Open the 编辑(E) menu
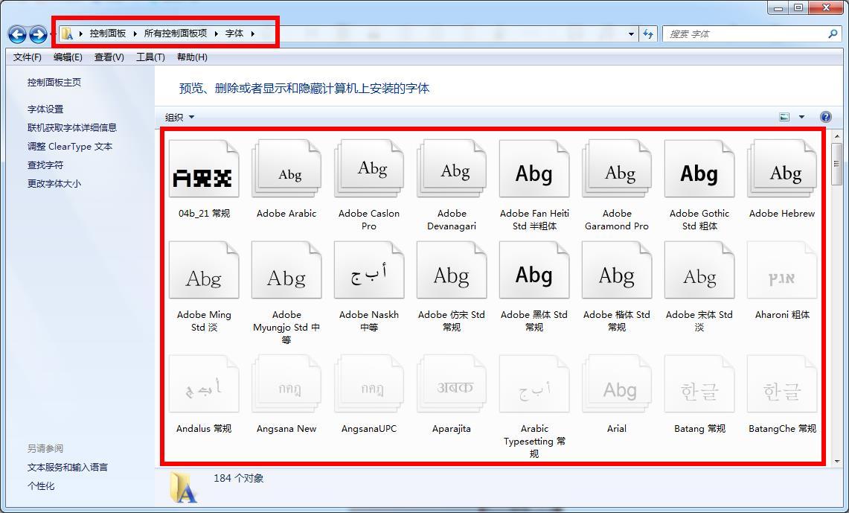This screenshot has height=513, width=849. point(68,57)
